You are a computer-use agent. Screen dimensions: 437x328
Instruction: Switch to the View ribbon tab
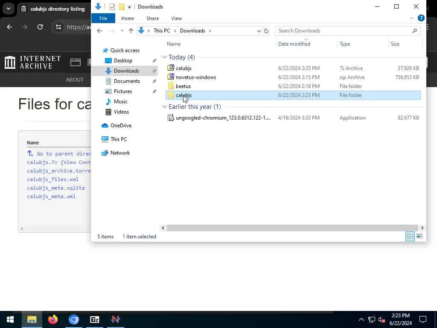pyautogui.click(x=176, y=18)
